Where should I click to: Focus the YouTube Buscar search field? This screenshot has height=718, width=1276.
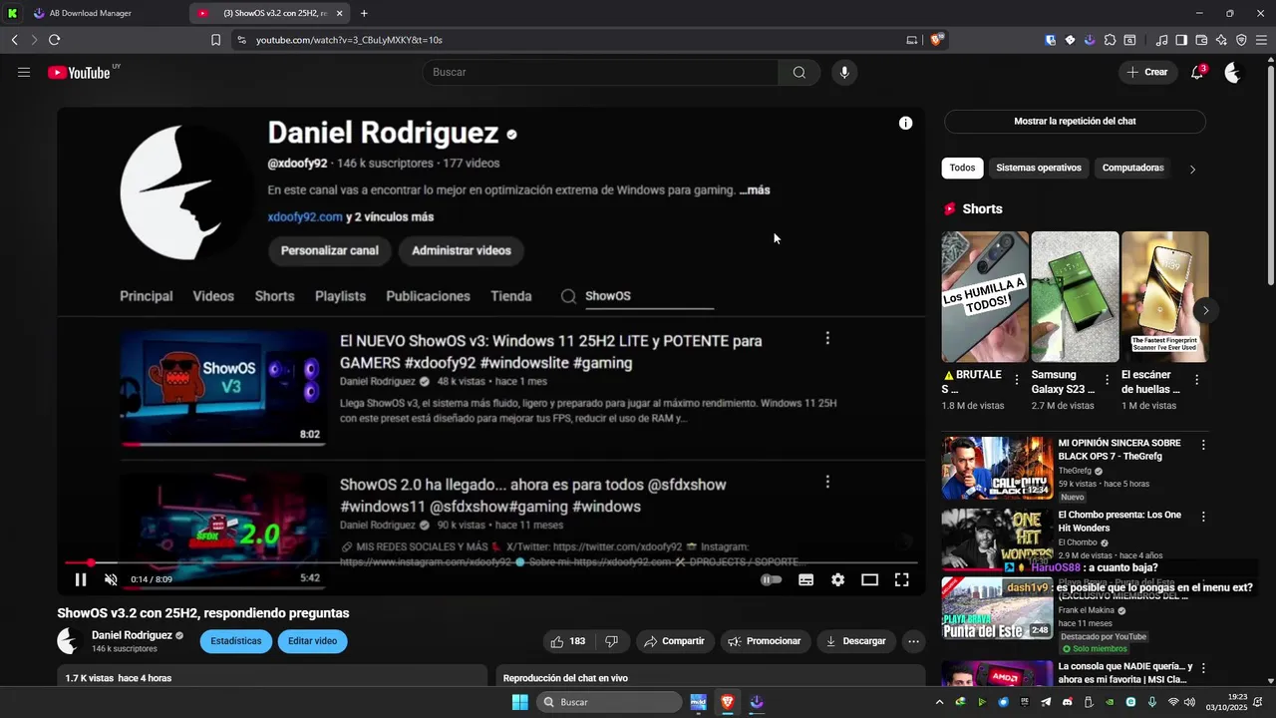tap(600, 72)
